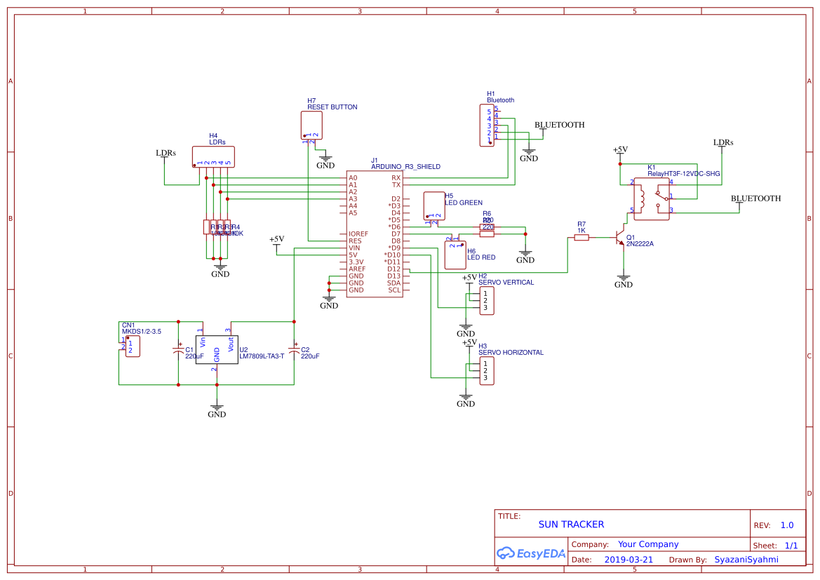820x580 pixels.
Task: Click the LED GREEN header H5
Action: point(433,206)
